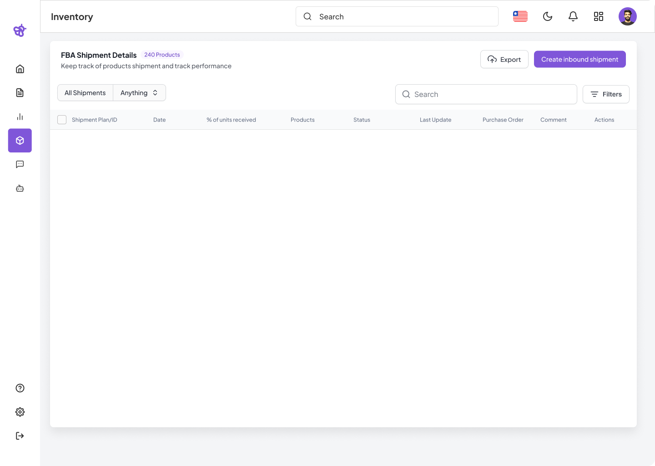Click the logout icon in sidebar
Screen dimensions: 655x466
click(x=20, y=436)
